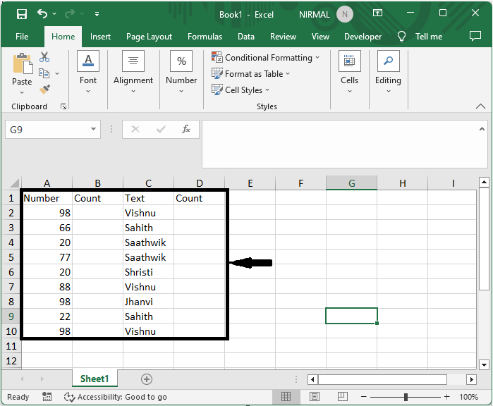This screenshot has height=406, width=493.
Task: Select the Text header cell
Action: point(148,198)
